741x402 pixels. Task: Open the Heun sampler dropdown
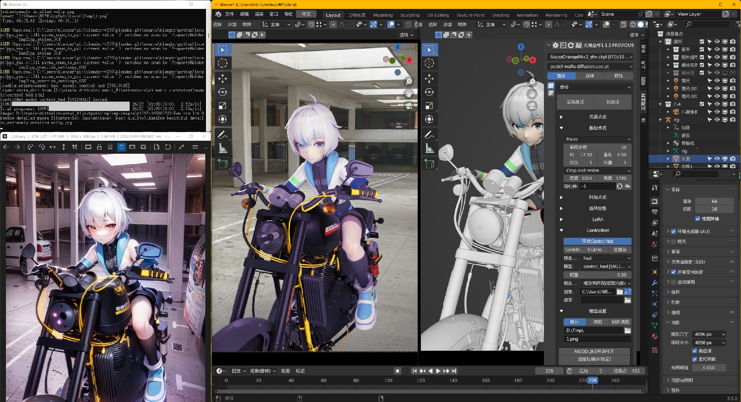[x=598, y=139]
